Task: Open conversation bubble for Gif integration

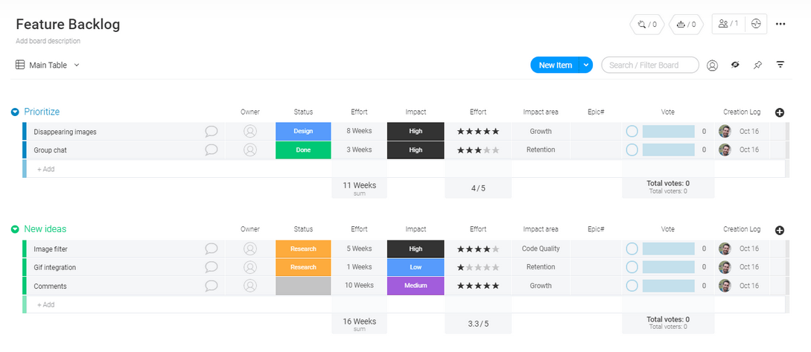Action: (211, 267)
